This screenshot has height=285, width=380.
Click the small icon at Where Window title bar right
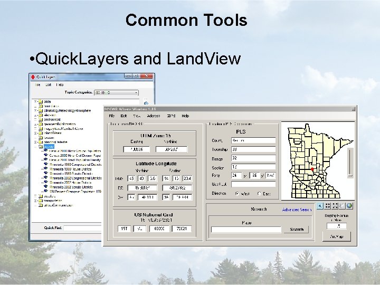point(353,109)
